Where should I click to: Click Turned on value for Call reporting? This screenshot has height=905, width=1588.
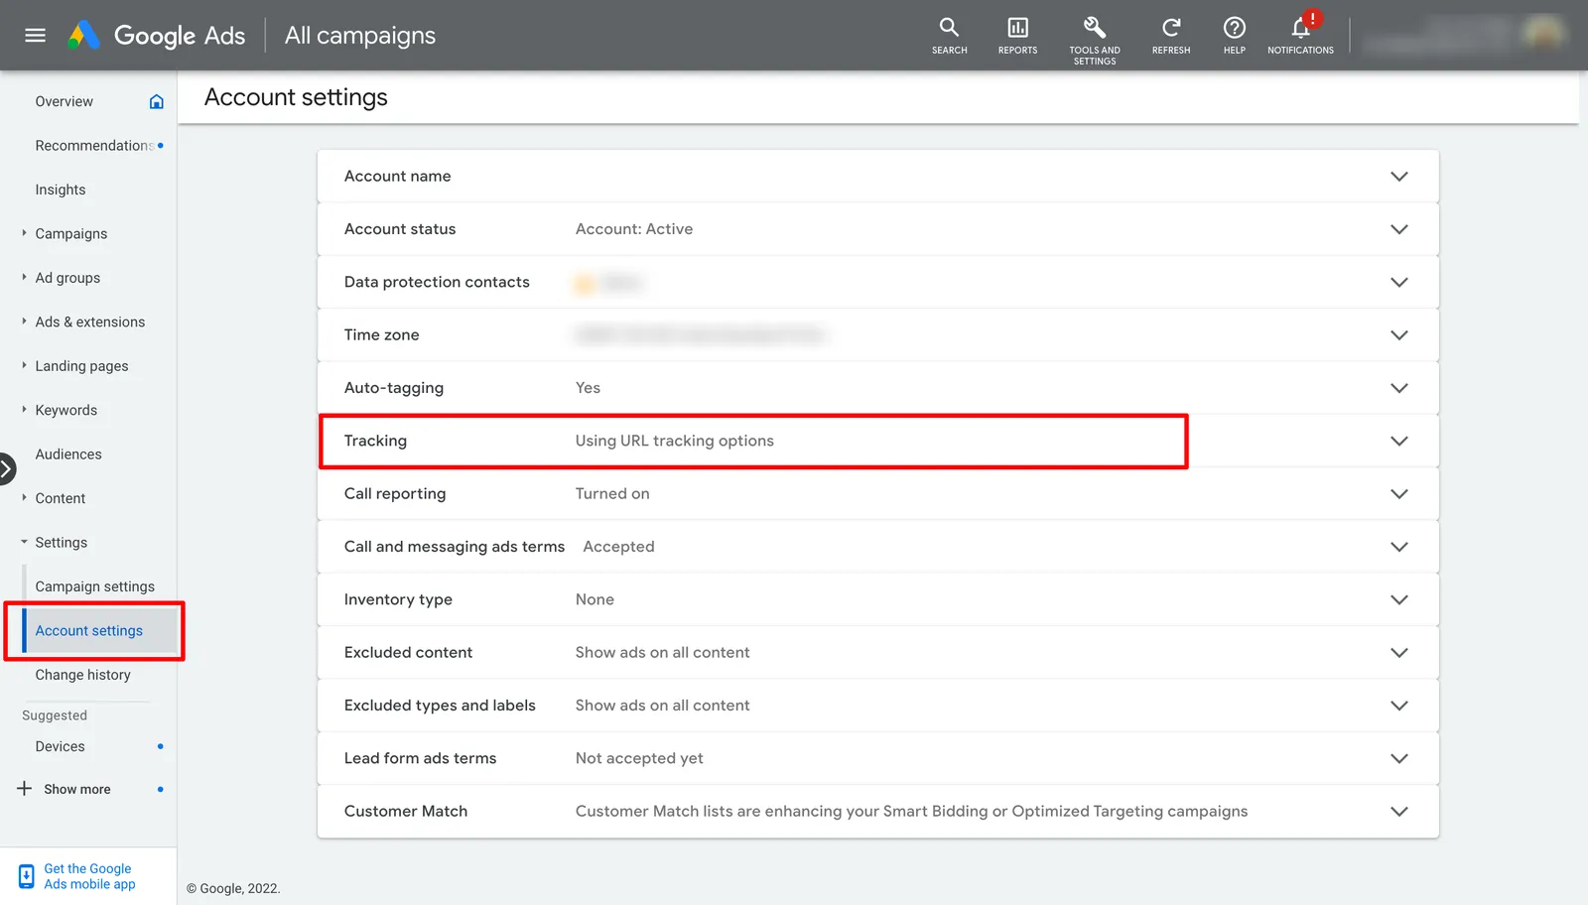coord(612,494)
